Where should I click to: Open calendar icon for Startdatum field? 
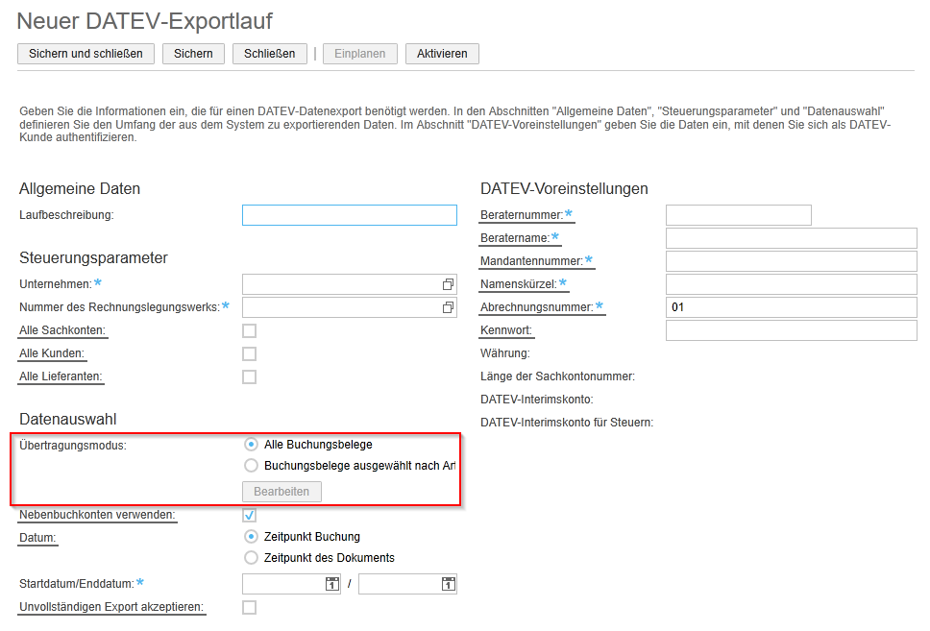click(x=332, y=584)
